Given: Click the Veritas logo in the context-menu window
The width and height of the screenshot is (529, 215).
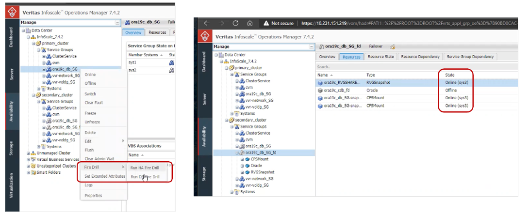Looking at the screenshot, I should [x=13, y=13].
